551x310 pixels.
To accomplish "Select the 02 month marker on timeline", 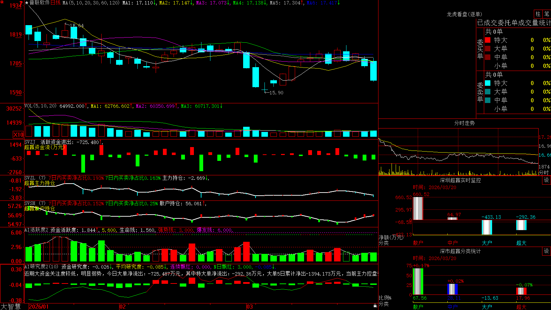I will tap(123, 307).
